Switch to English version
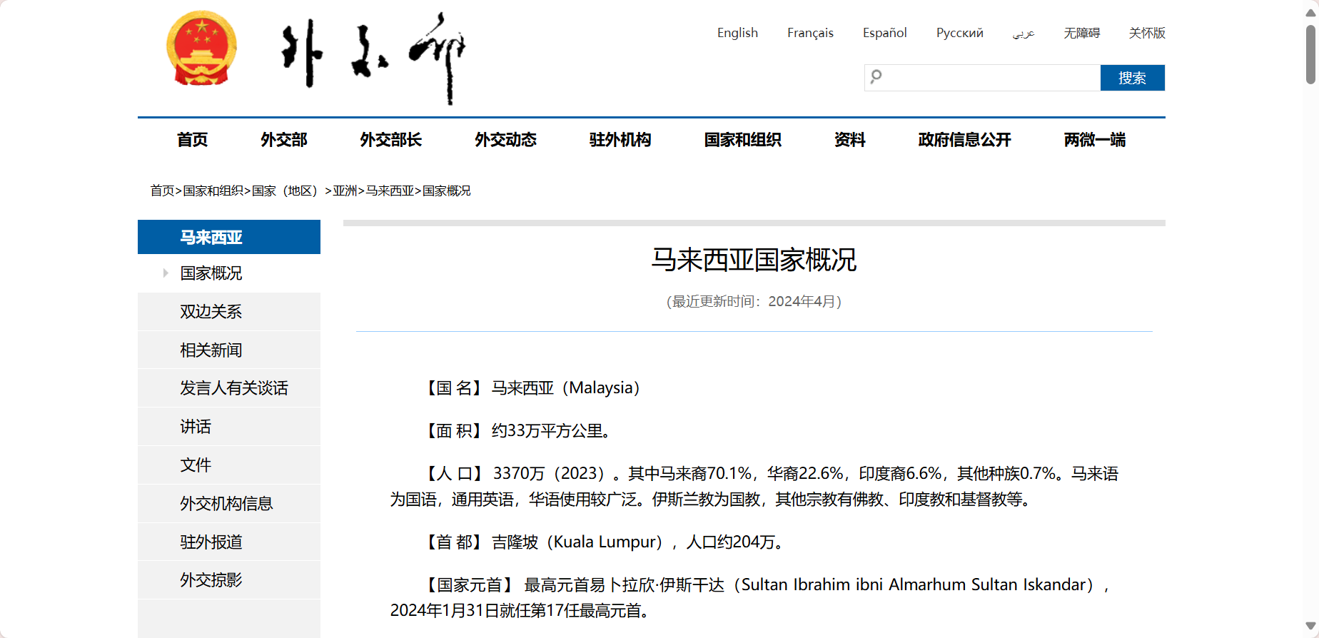This screenshot has height=638, width=1319. tap(737, 33)
